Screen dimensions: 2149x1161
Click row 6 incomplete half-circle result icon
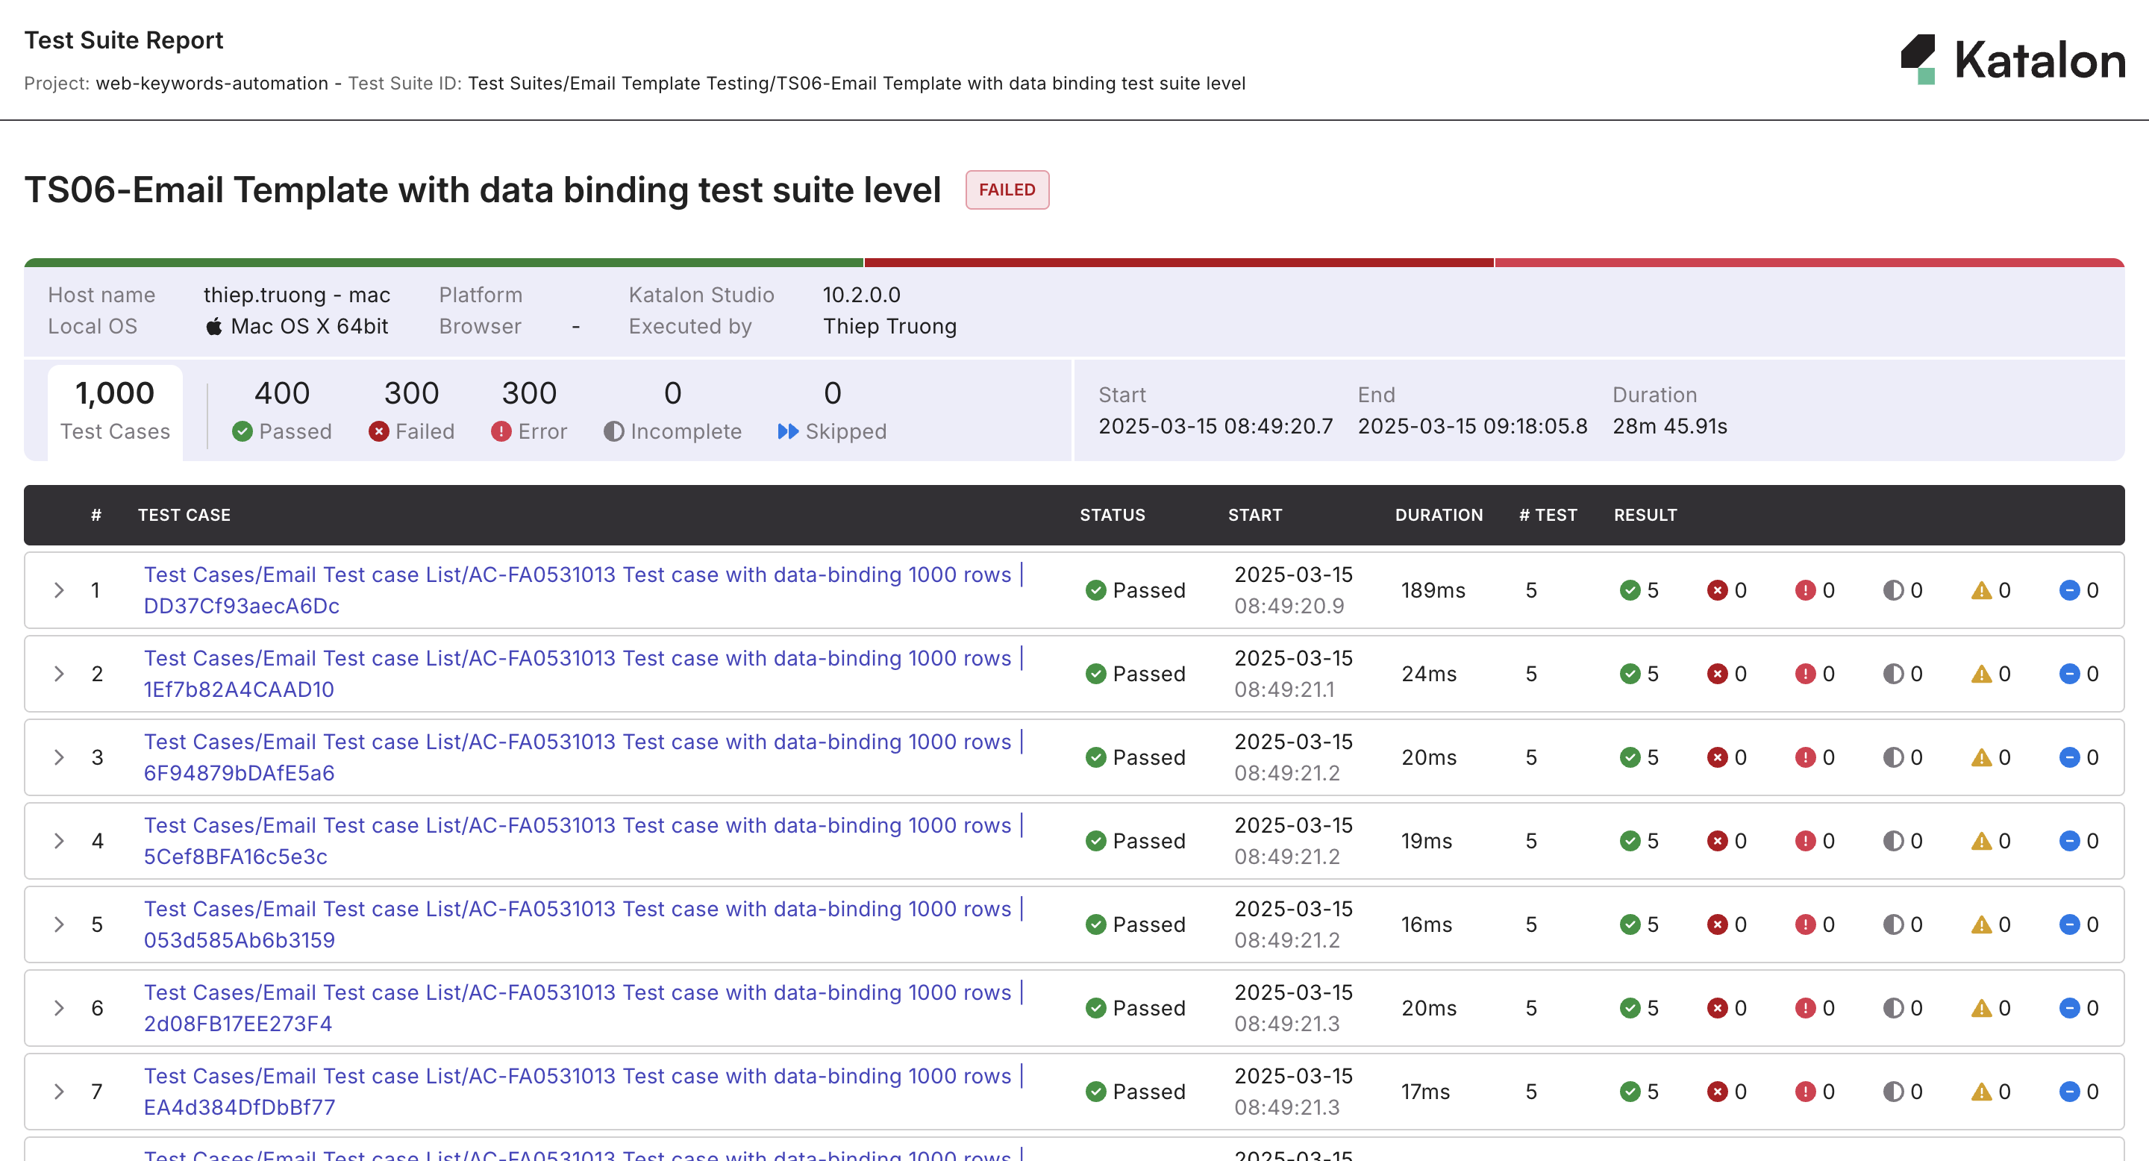click(x=1894, y=1007)
